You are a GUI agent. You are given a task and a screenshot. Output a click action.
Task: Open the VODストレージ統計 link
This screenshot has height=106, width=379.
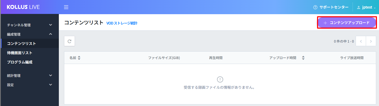click(x=122, y=23)
